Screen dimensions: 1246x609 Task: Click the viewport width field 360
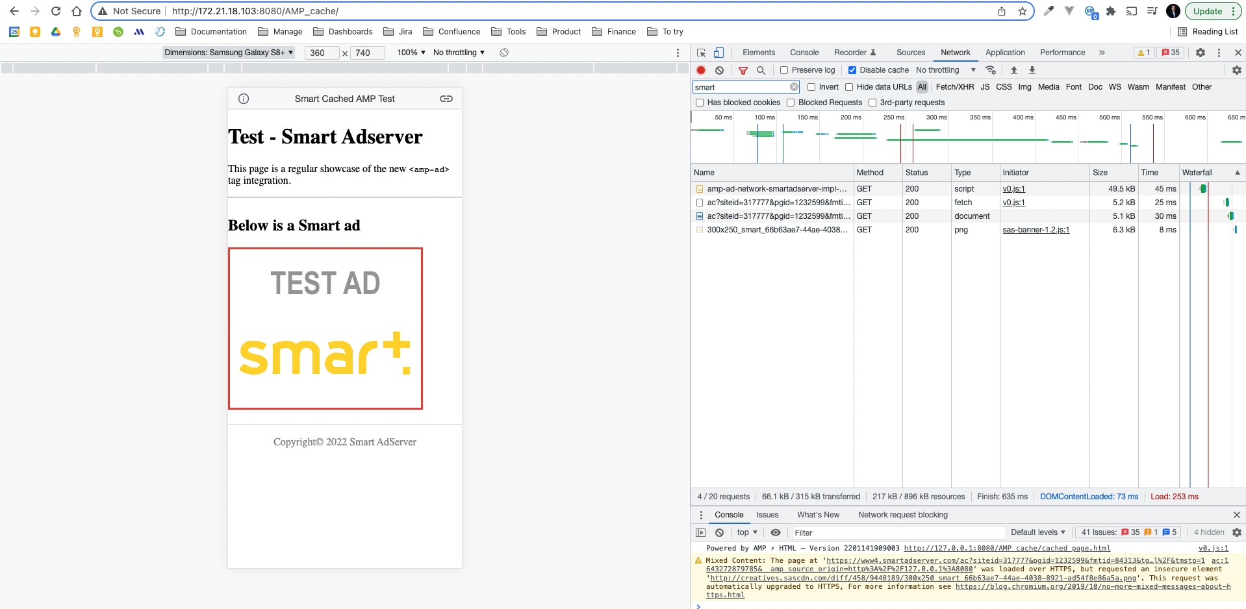point(322,53)
